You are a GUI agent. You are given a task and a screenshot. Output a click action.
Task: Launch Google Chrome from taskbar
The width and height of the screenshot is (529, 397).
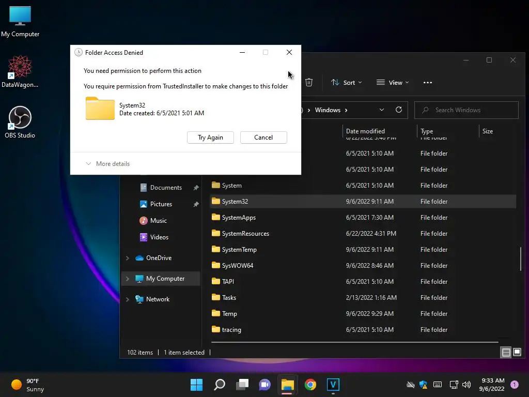[310, 385]
